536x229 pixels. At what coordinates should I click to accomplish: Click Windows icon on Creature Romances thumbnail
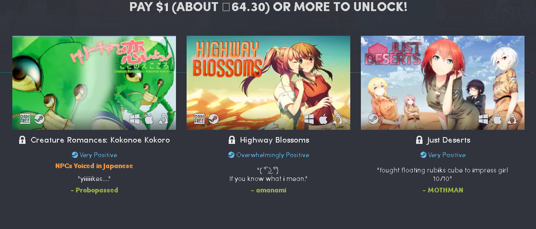[135, 119]
